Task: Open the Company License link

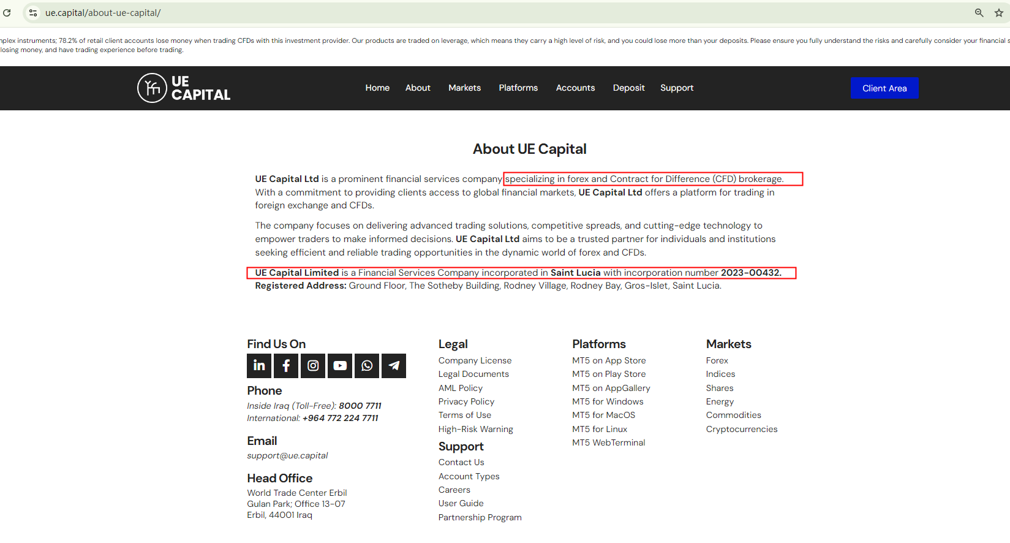Action: [x=475, y=361]
